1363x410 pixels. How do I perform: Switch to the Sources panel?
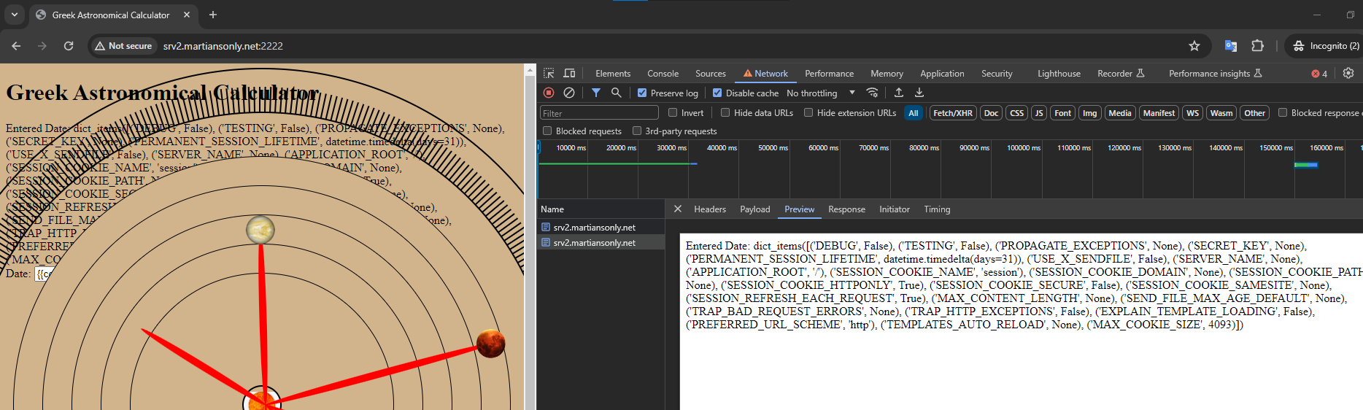(711, 74)
